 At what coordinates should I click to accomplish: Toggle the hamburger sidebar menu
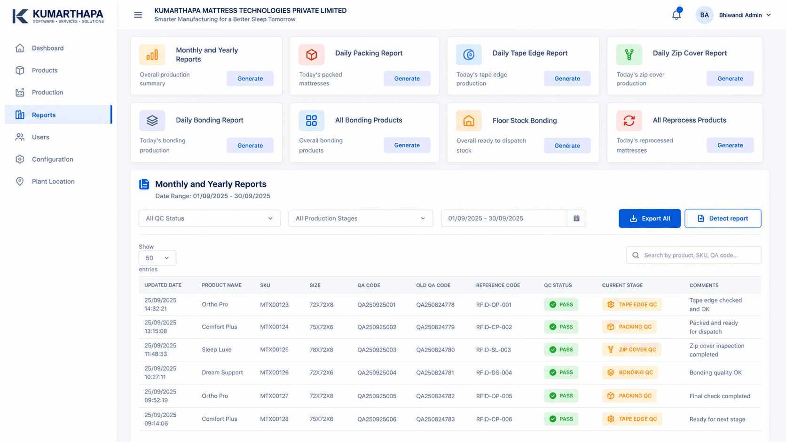coord(138,15)
